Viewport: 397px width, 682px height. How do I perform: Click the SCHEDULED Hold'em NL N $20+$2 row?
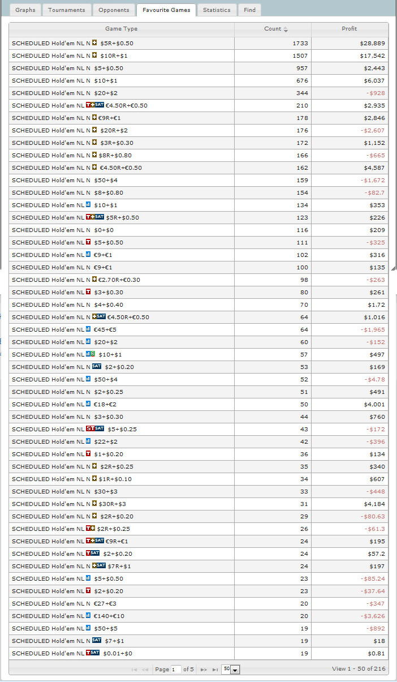click(x=198, y=93)
